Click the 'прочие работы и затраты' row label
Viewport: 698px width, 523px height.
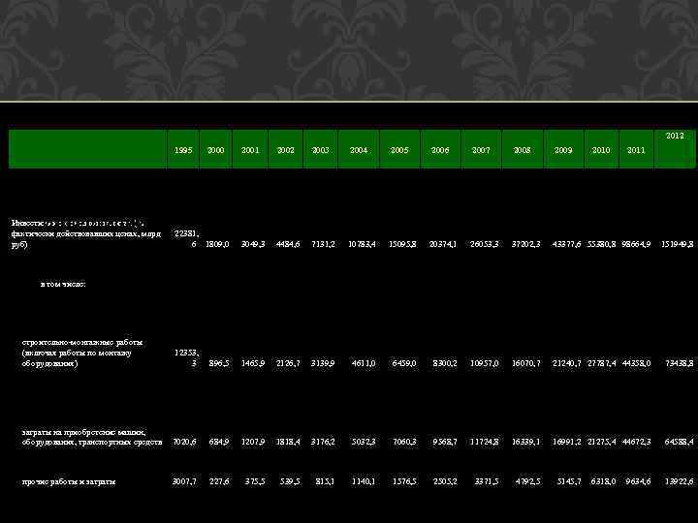69,481
